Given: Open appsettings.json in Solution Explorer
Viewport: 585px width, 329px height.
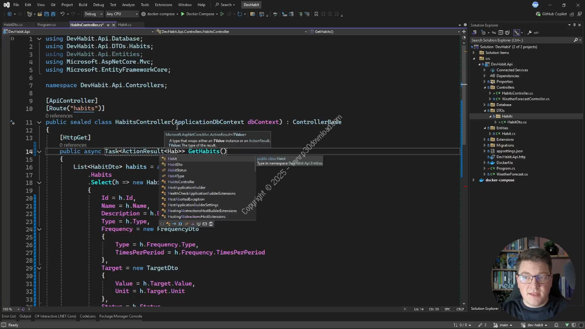Looking at the screenshot, I should pyautogui.click(x=510, y=151).
